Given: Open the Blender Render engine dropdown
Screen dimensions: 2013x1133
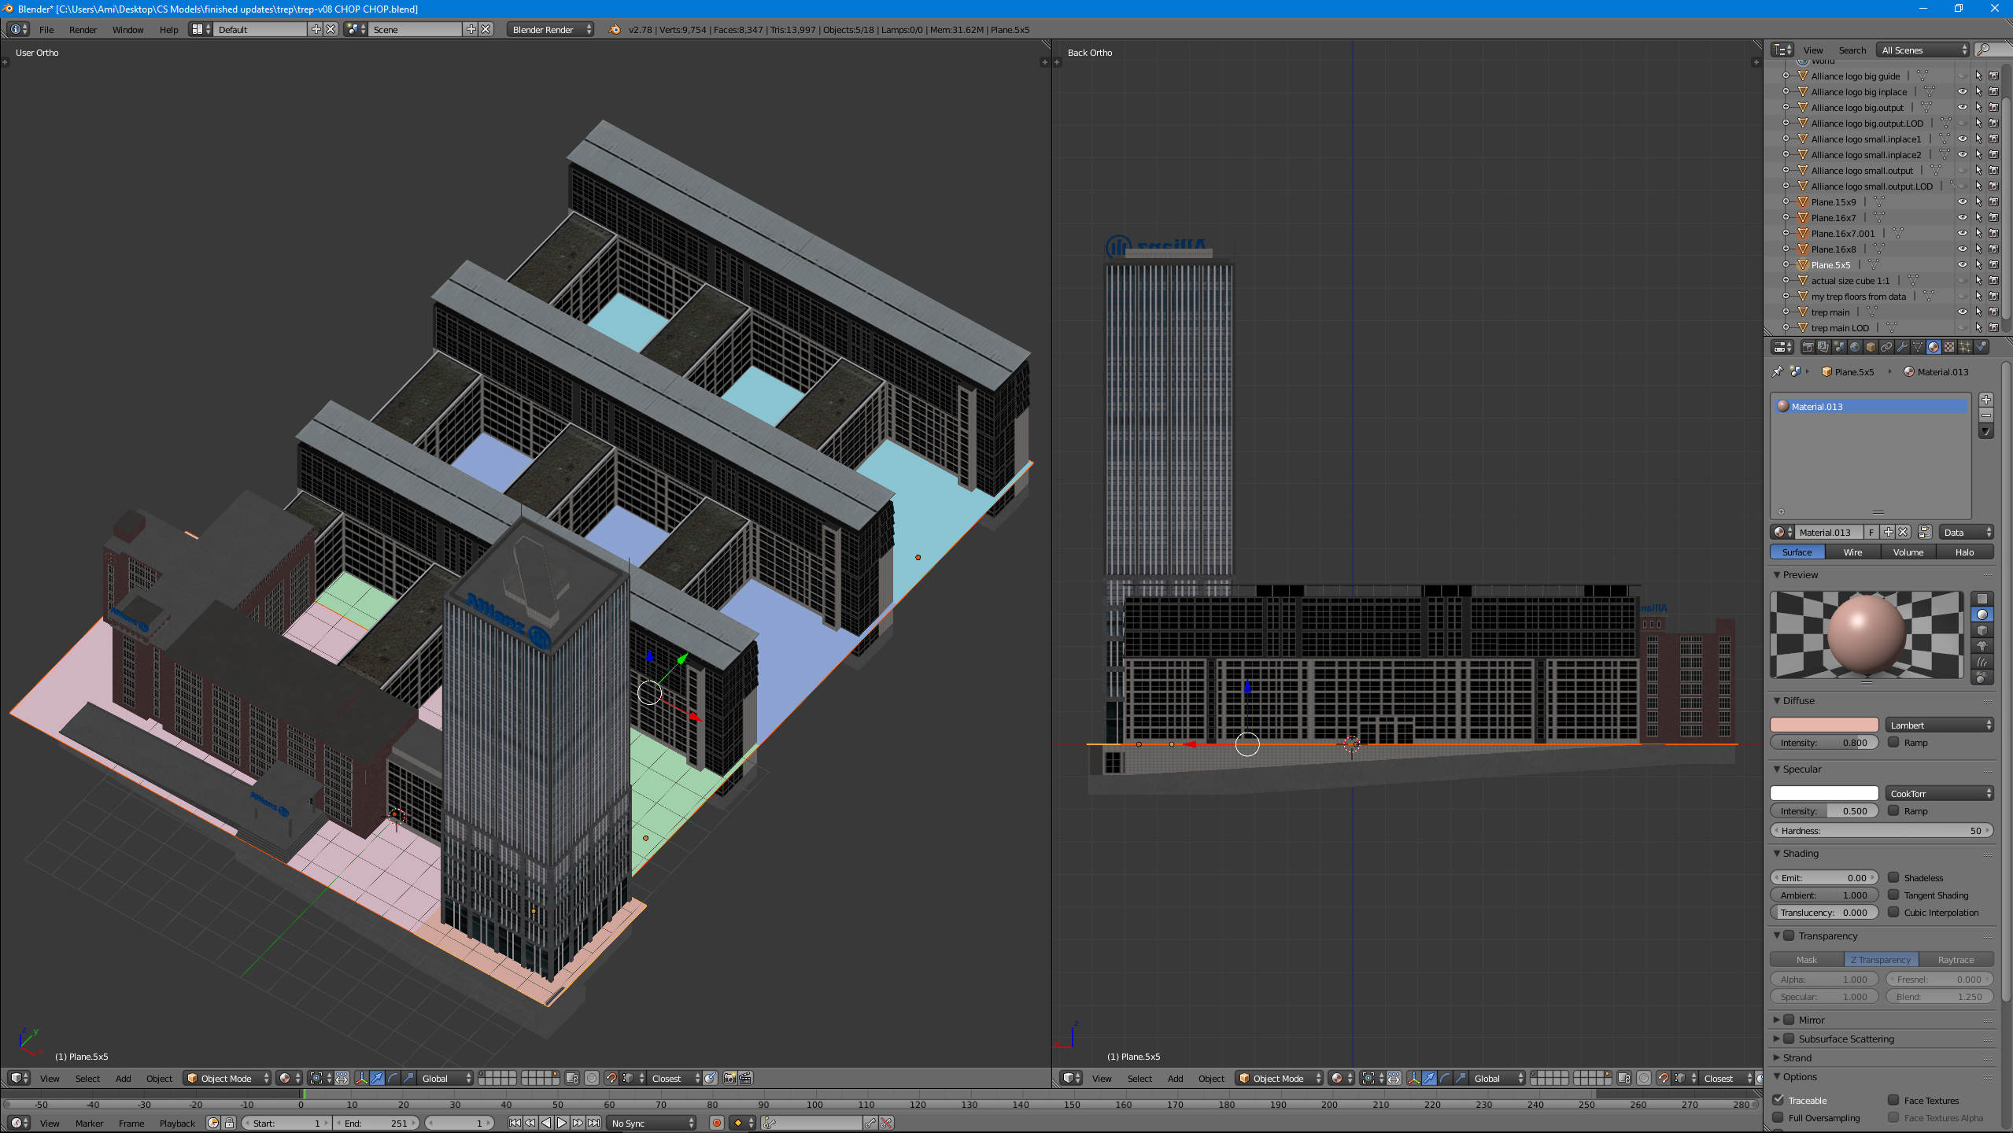Looking at the screenshot, I should [x=551, y=29].
